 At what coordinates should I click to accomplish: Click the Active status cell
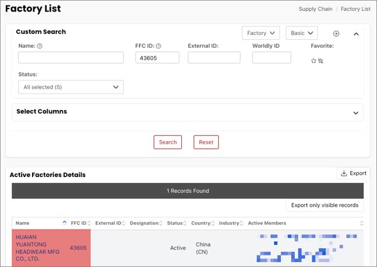(178, 248)
